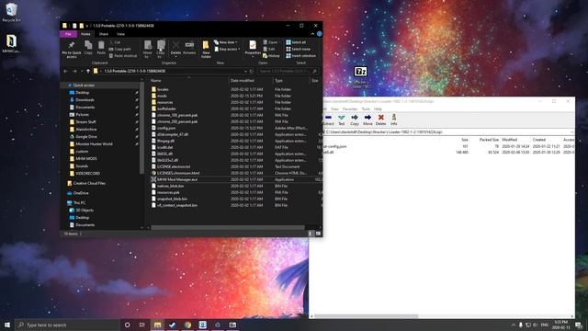This screenshot has width=588, height=331.
Task: Open the Copy to dropdown in Explorer ribbon
Action: 161,49
